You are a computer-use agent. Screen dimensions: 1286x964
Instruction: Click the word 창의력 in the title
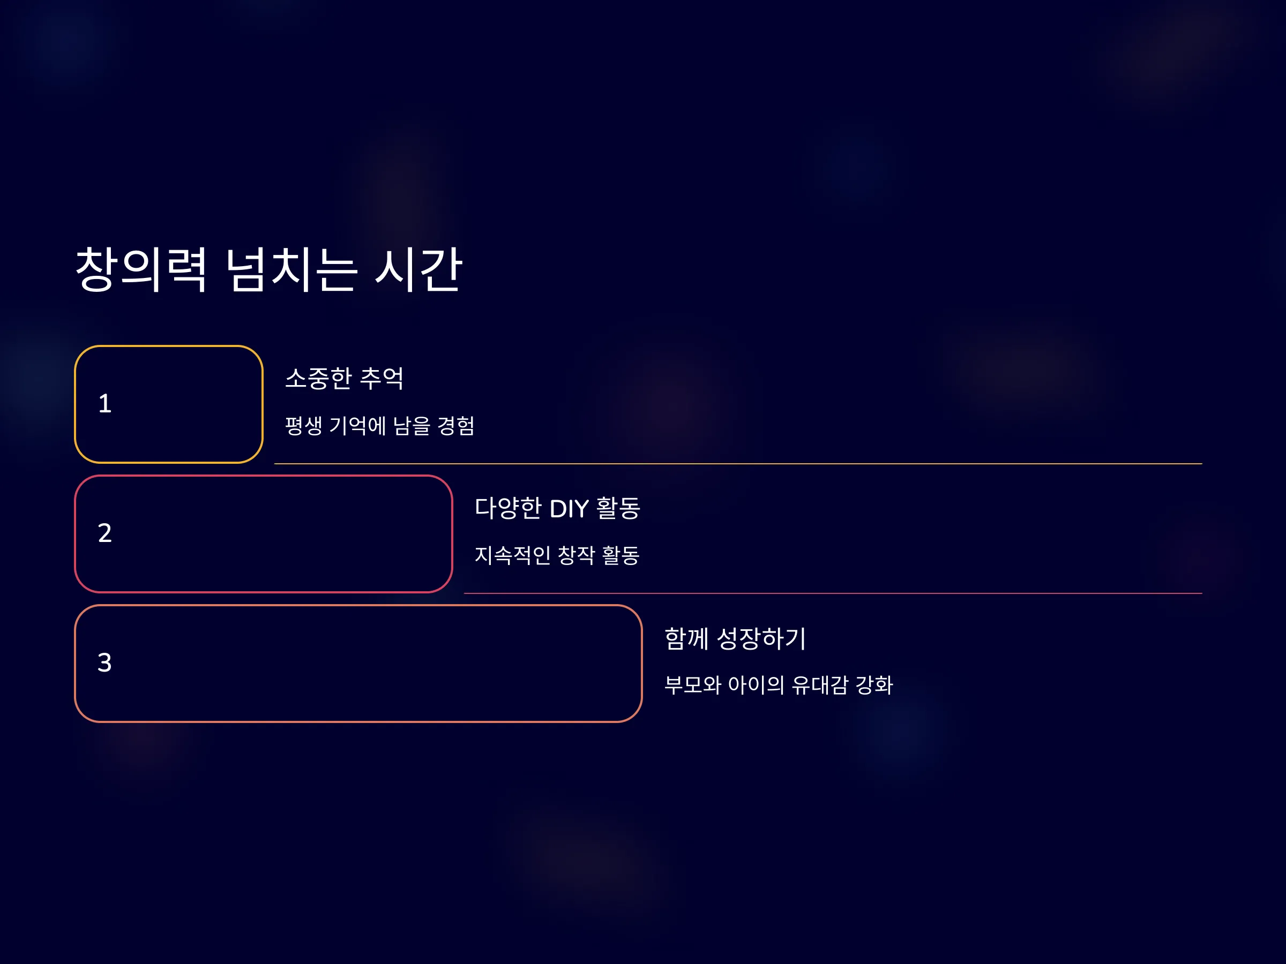141,269
